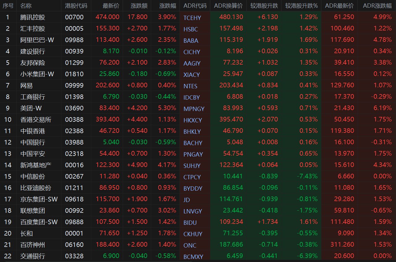
Task: Click the CICHY ADR code
Action: click(192, 52)
